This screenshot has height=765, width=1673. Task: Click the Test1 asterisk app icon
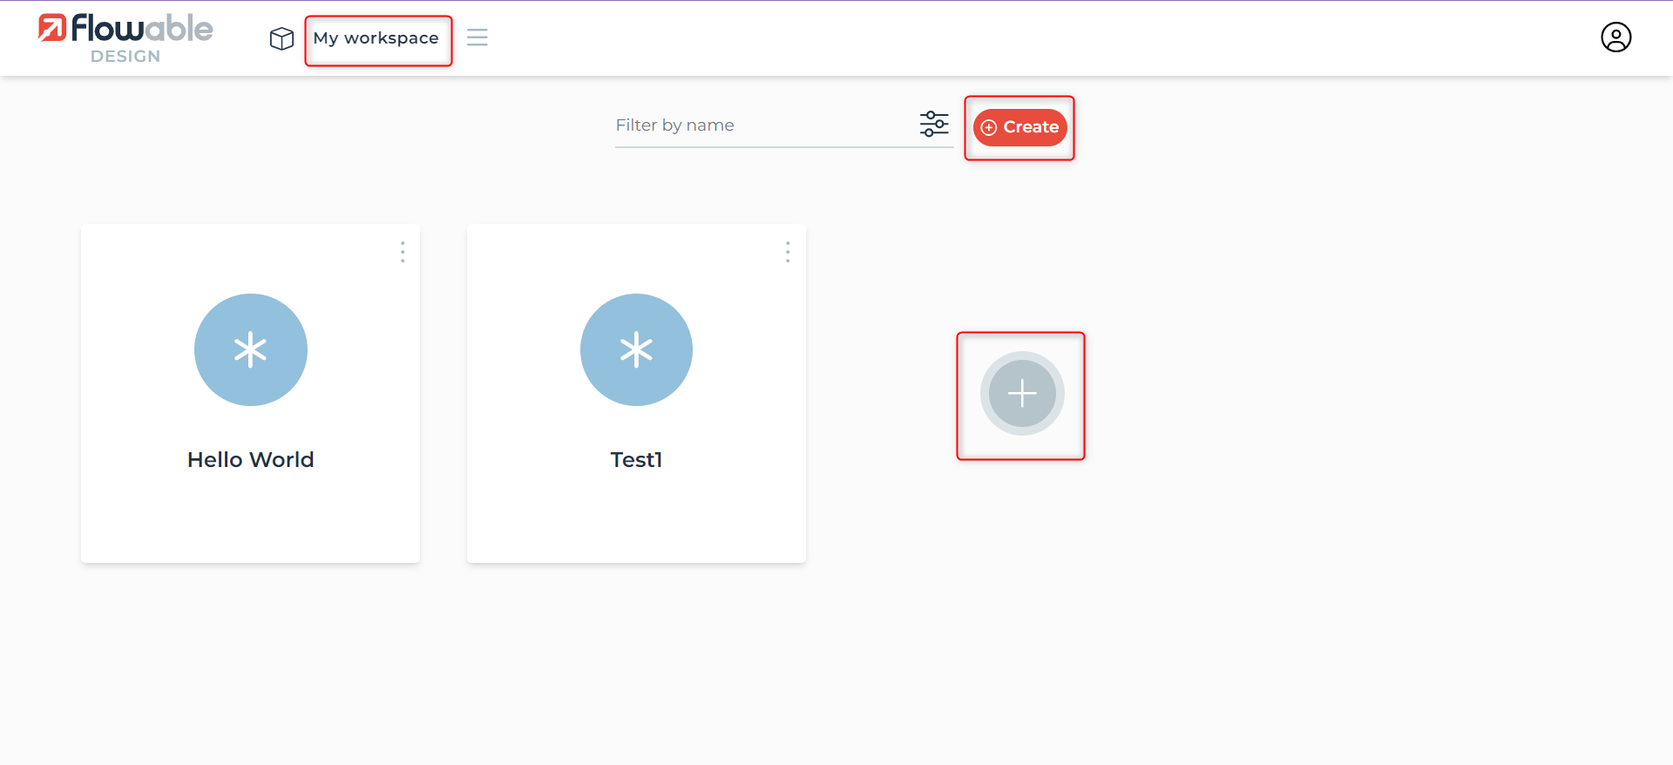[x=636, y=349]
